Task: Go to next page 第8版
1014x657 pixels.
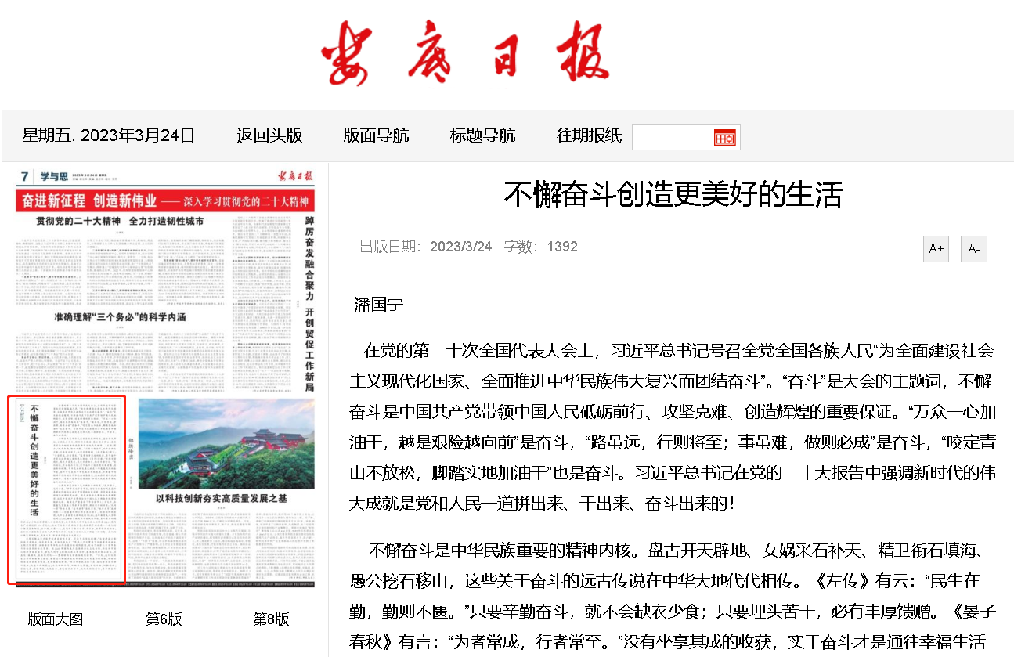Action: coord(271,619)
